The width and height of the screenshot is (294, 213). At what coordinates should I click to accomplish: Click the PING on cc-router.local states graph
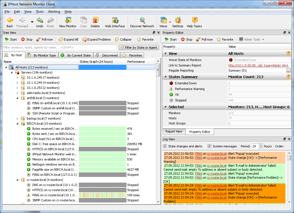(x=102, y=195)
